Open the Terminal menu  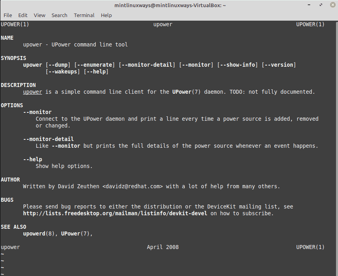click(84, 15)
